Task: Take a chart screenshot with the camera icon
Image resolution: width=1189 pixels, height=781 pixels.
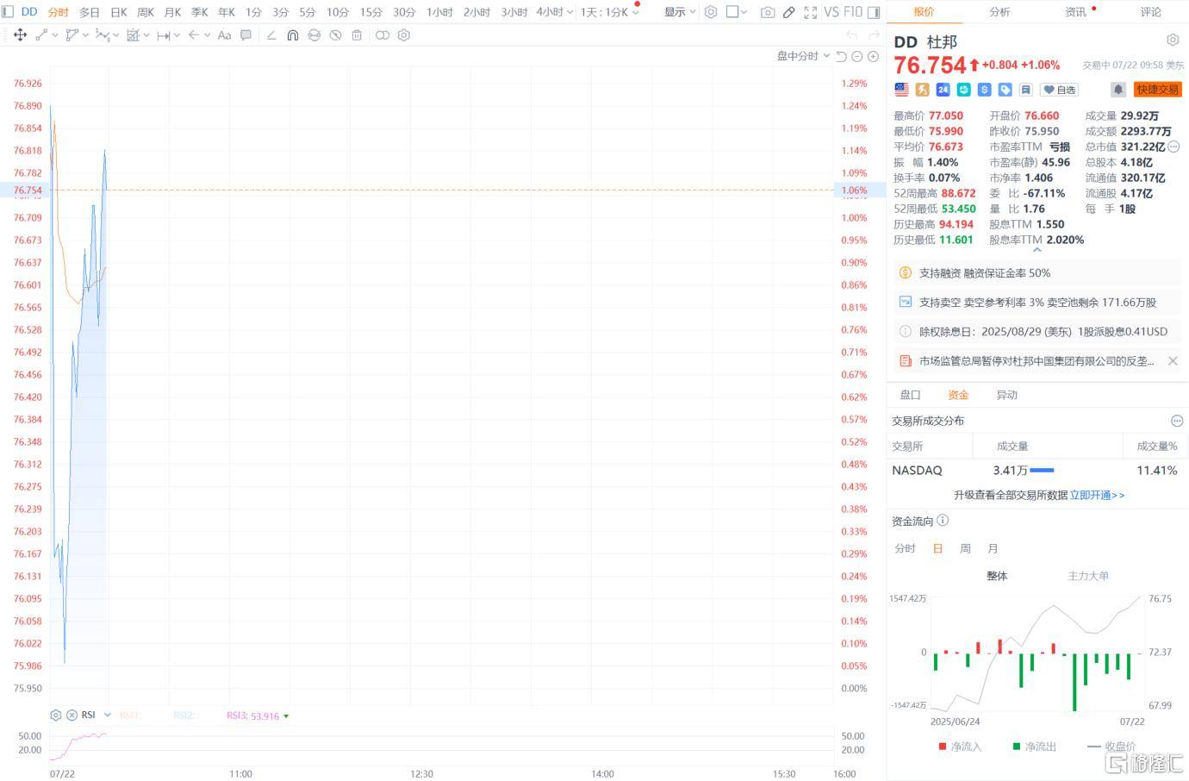Action: pos(767,13)
